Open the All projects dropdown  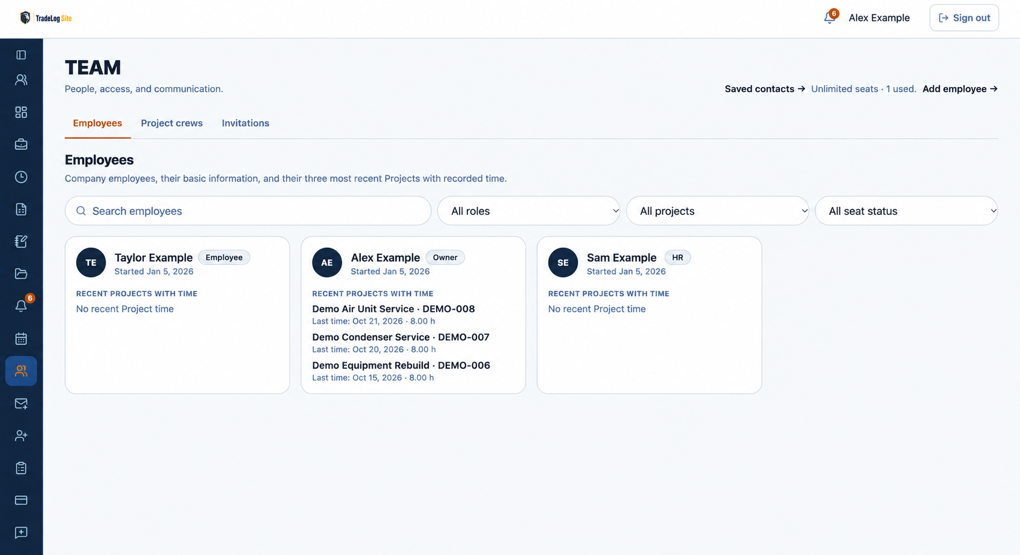tap(718, 211)
